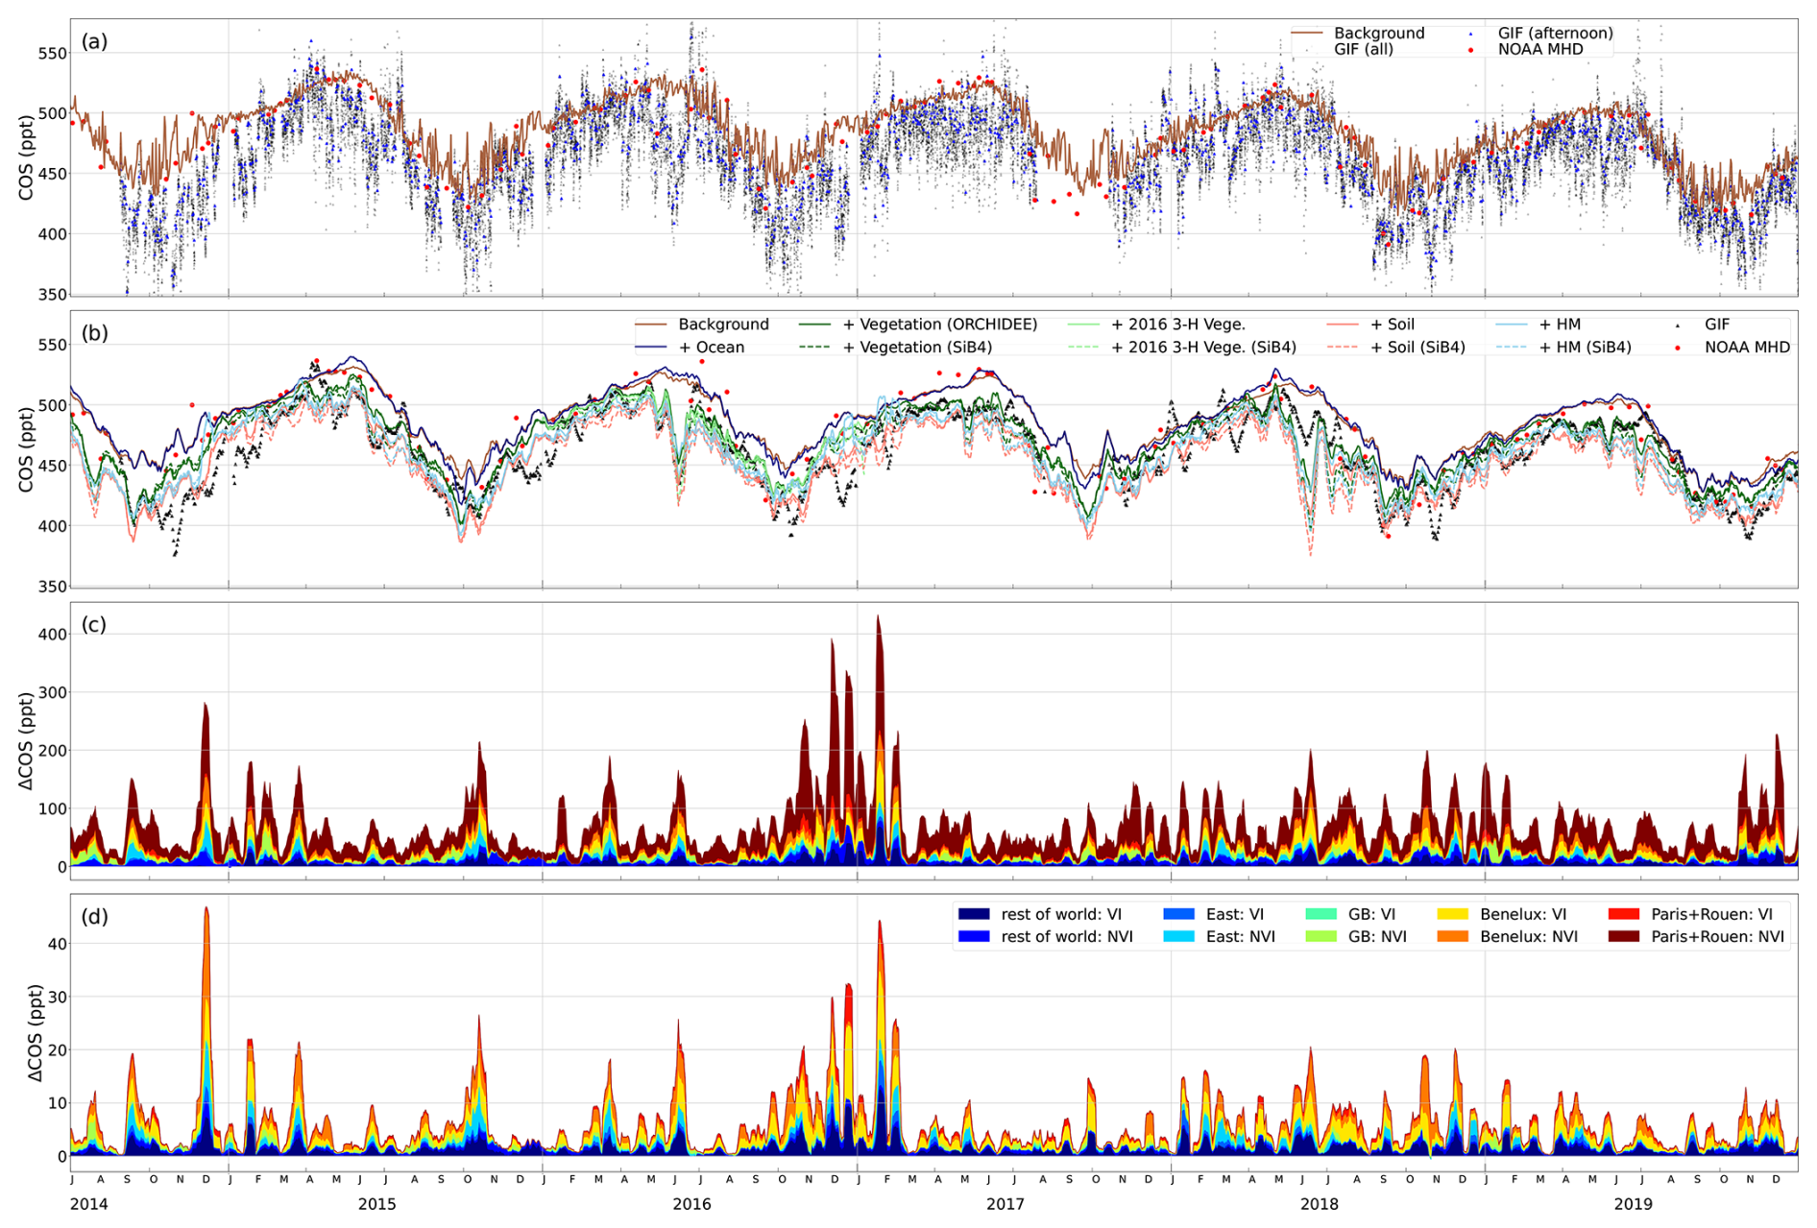Click the (c) panel label
The image size is (1817, 1228).
pos(94,625)
